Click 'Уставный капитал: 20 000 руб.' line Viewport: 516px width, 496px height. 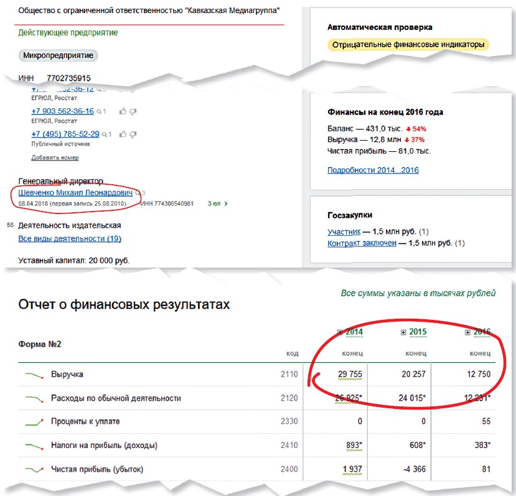pos(74,261)
